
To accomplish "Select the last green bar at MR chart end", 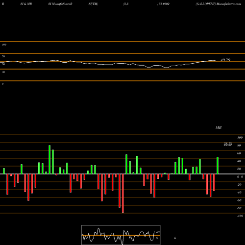I will tap(218, 166).
